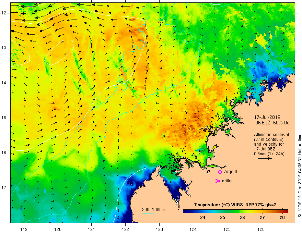Click longitude axis label 121

click(x=92, y=229)
